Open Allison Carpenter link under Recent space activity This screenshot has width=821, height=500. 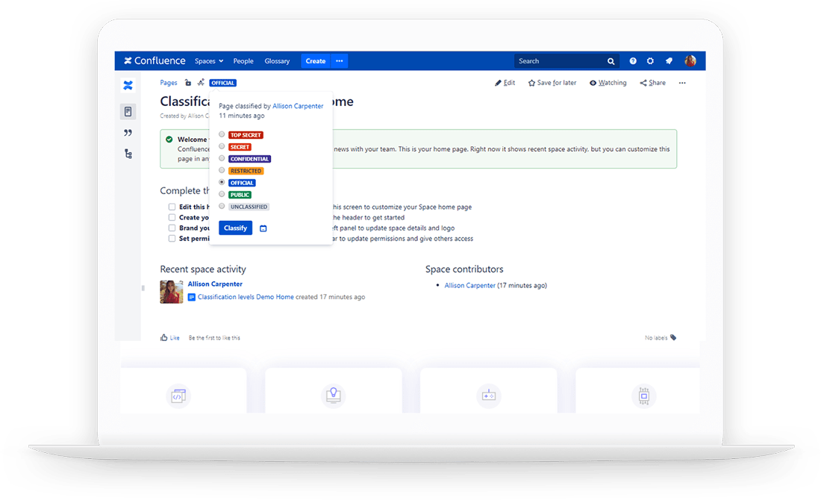[x=215, y=284]
